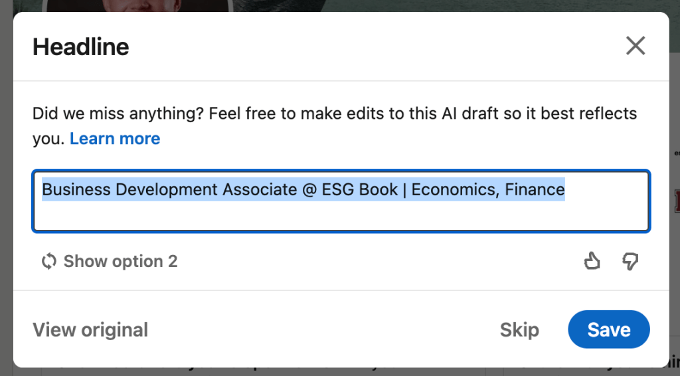Click the thumbs up feedback icon
Viewport: 680px width, 376px height.
(591, 261)
